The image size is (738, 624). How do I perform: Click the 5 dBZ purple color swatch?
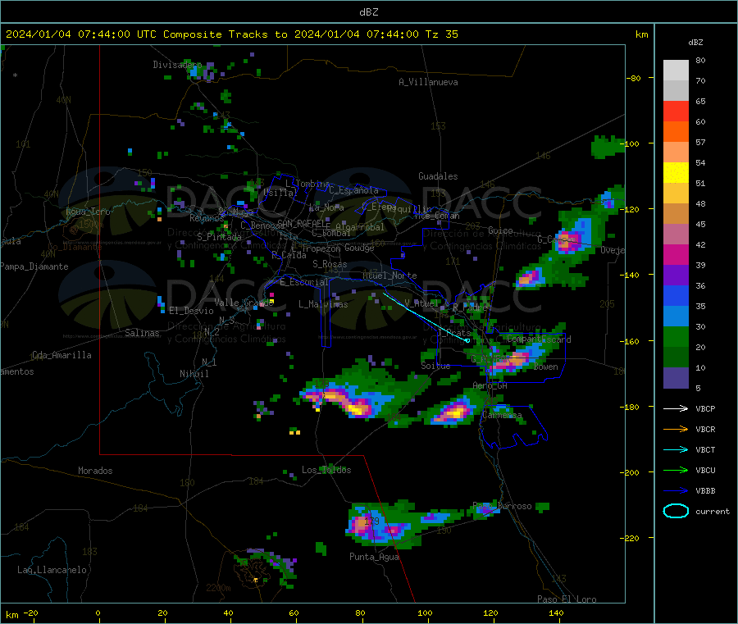[676, 378]
